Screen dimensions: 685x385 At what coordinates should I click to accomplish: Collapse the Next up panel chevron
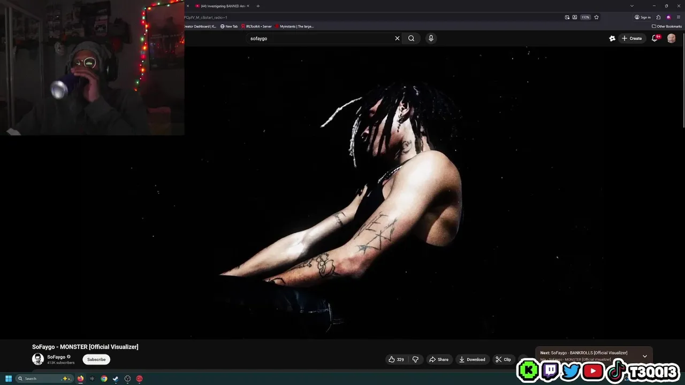click(645, 356)
